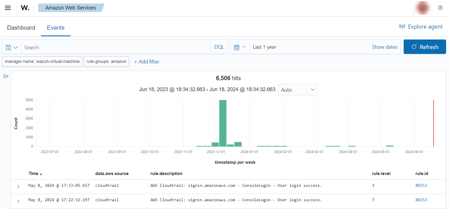Click the Wazuh logo icon
This screenshot has width=449, height=209.
point(25,8)
